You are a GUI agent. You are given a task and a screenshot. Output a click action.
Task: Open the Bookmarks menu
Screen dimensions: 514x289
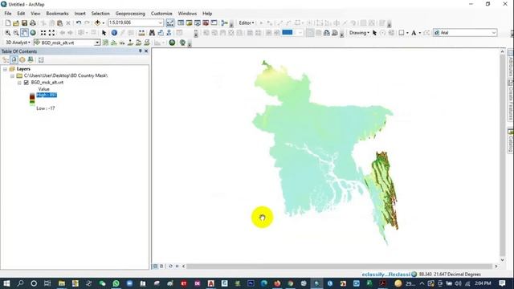pyautogui.click(x=57, y=14)
